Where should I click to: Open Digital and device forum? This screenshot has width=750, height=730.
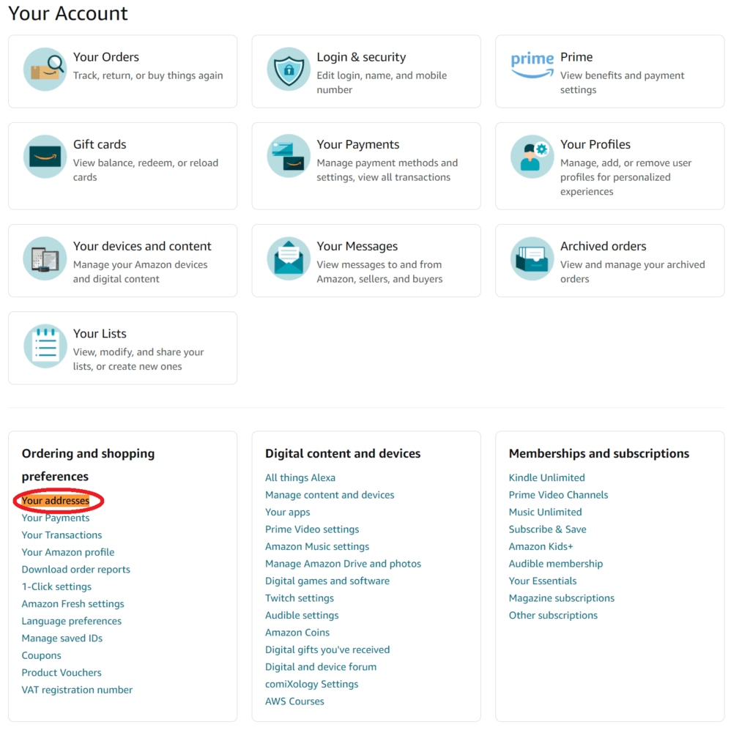coord(321,667)
